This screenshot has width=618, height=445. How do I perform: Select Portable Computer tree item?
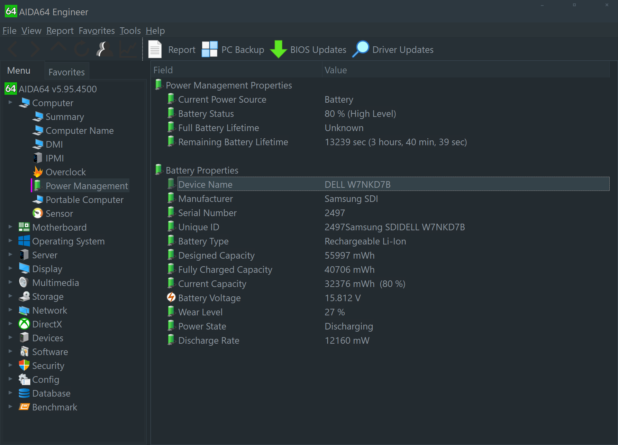[x=84, y=200]
